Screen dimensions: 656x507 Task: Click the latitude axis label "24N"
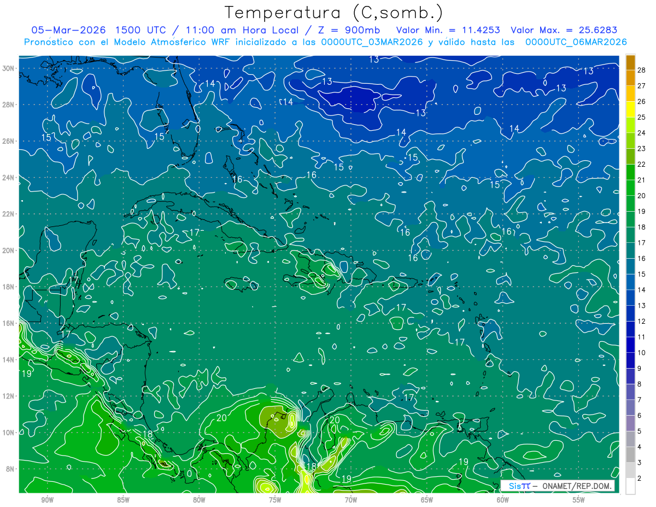pos(8,178)
